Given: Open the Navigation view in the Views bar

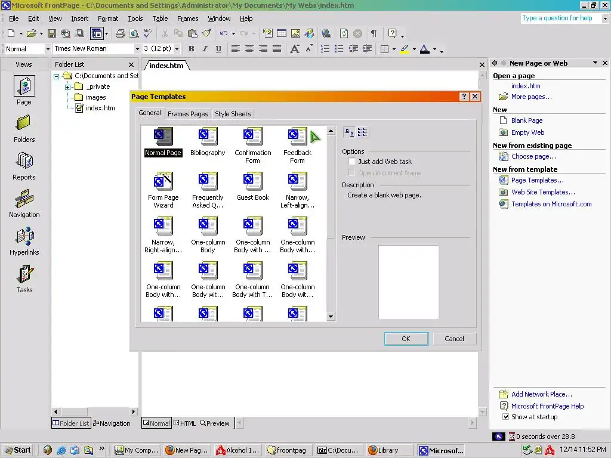Looking at the screenshot, I should coord(24,204).
